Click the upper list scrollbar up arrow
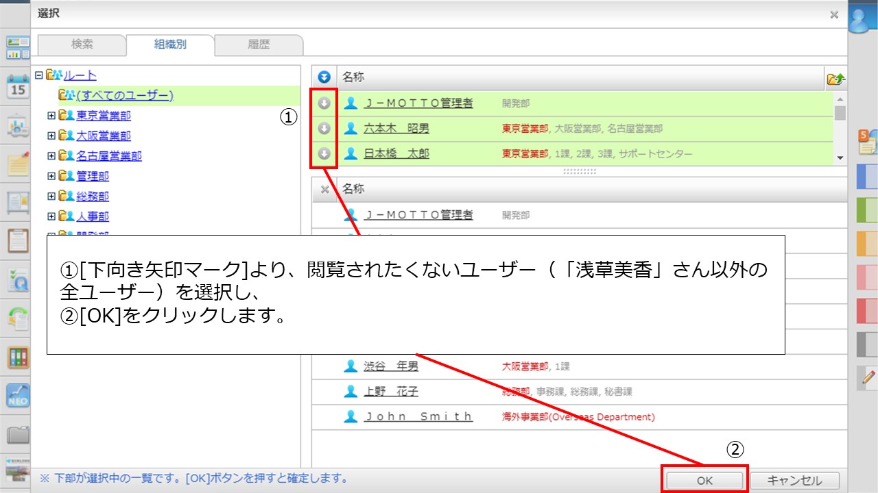 [x=840, y=98]
